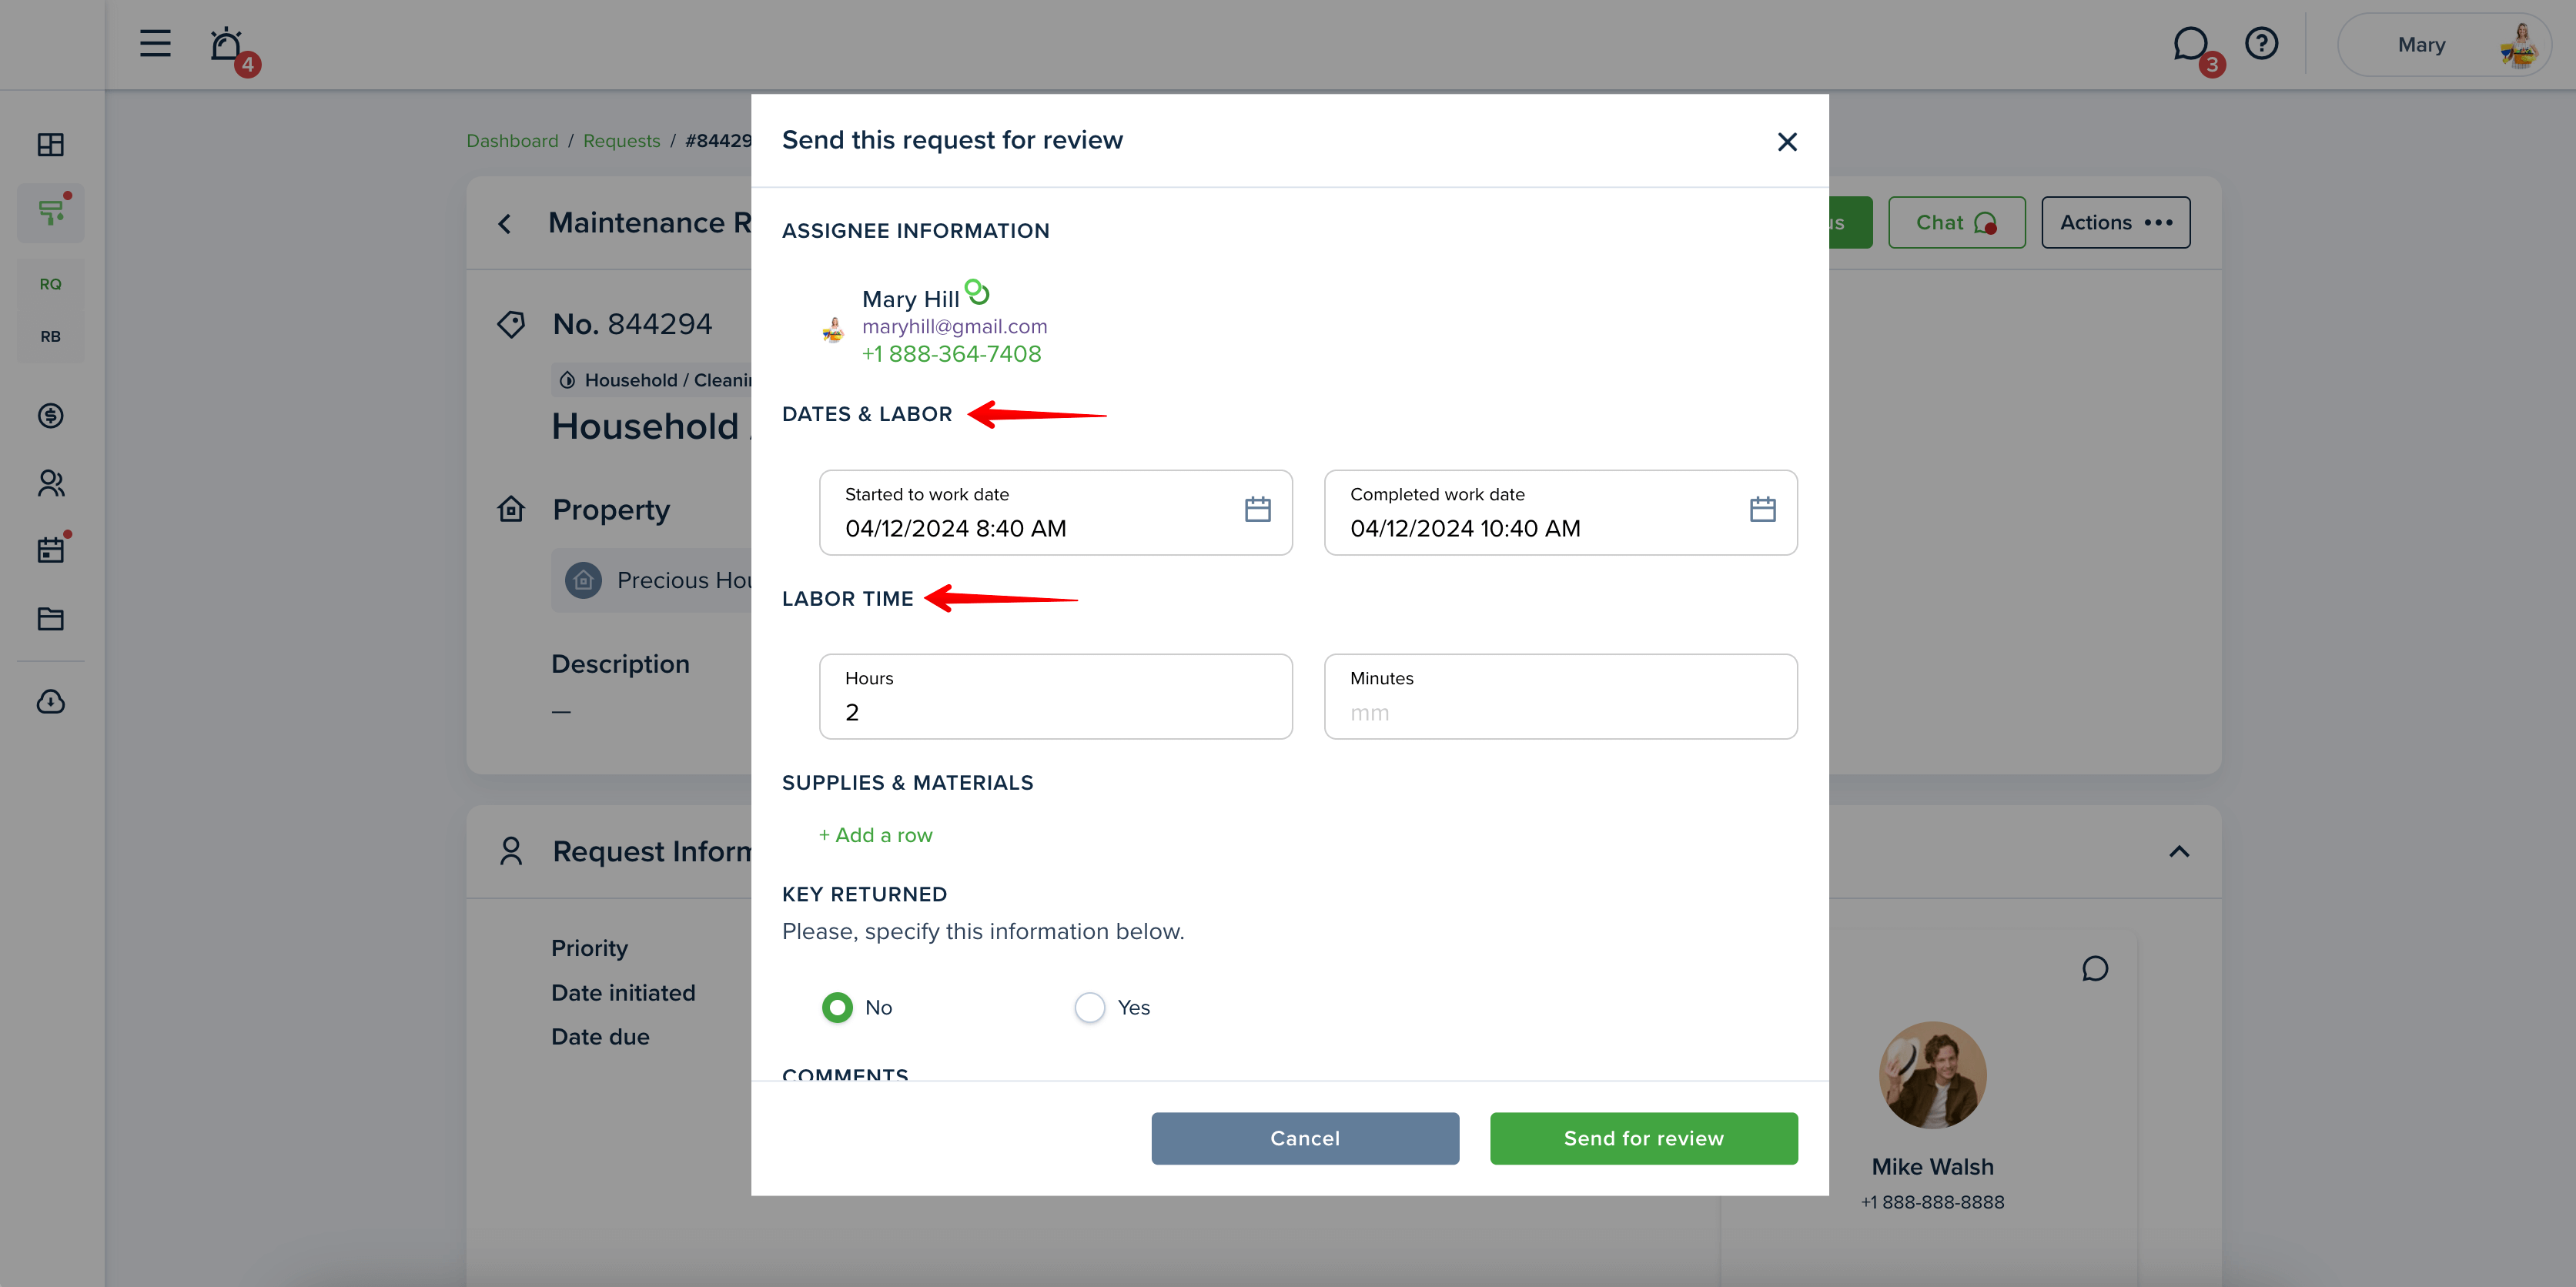Open the contacts people icon in sidebar
Image resolution: width=2576 pixels, height=1287 pixels.
(x=50, y=484)
